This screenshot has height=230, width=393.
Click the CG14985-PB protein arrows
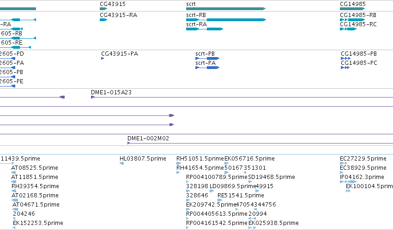(345, 58)
